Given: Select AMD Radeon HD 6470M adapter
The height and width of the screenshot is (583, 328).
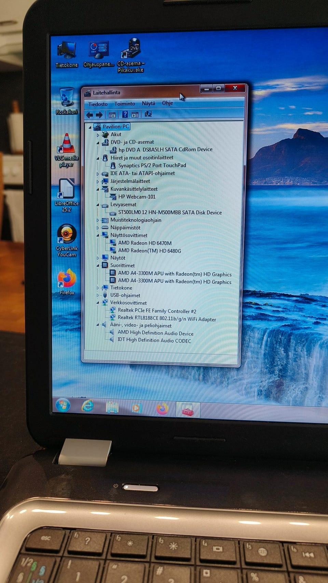Looking at the screenshot, I should (x=145, y=243).
